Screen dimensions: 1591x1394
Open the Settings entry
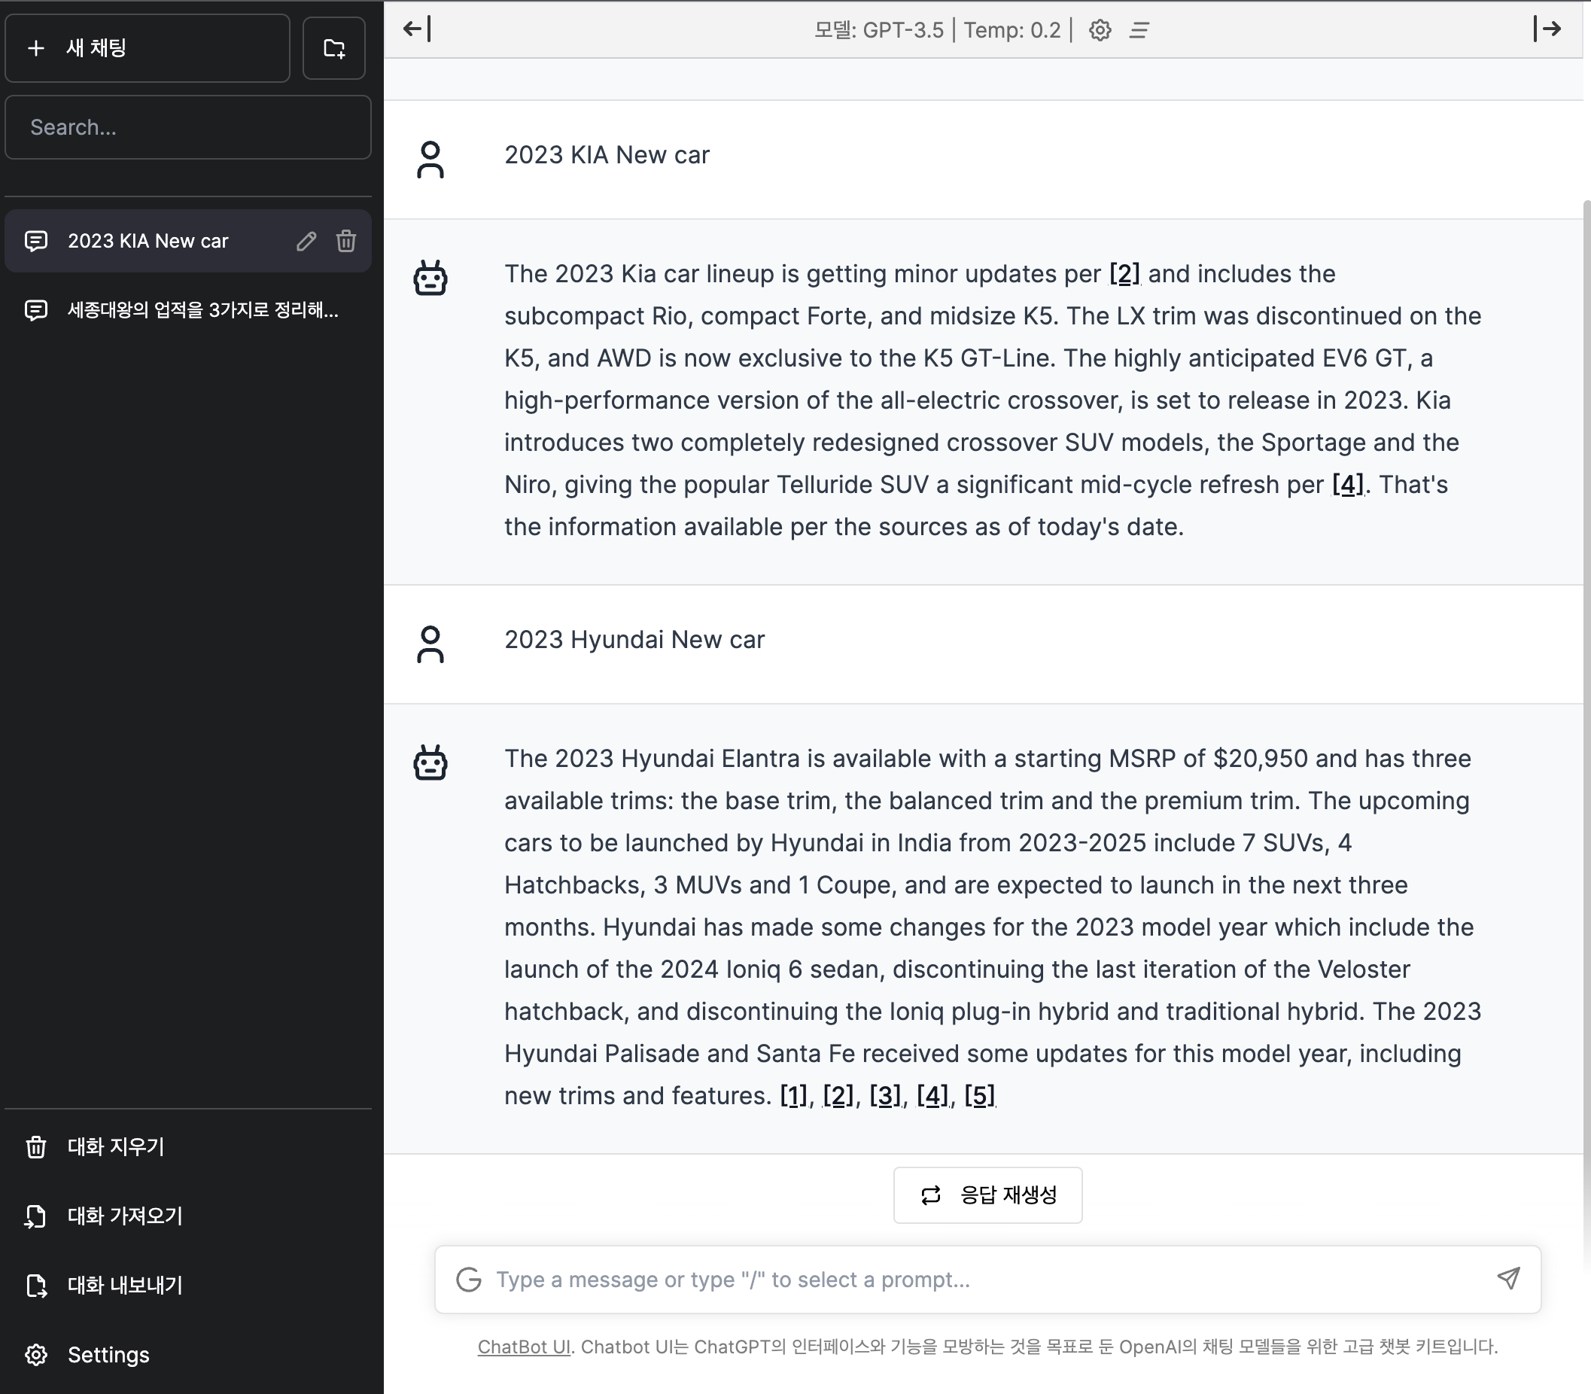click(108, 1354)
